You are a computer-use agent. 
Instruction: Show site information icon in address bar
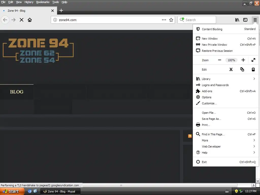tap(55, 20)
